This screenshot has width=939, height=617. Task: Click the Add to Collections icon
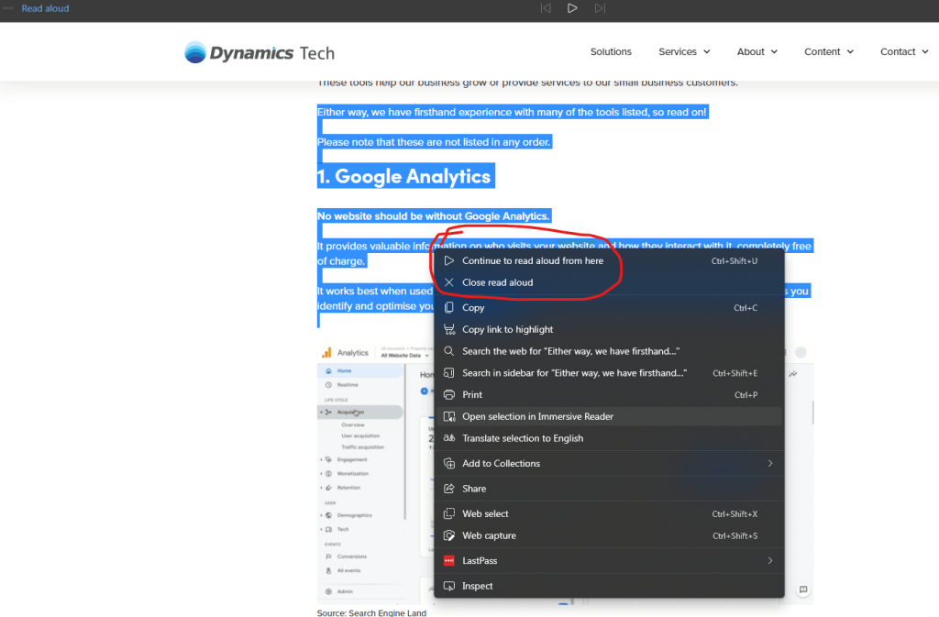click(449, 463)
